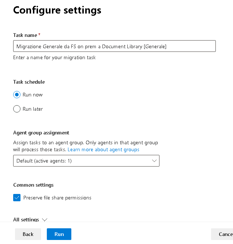
Task: Click the Back button
Action: coord(28,234)
